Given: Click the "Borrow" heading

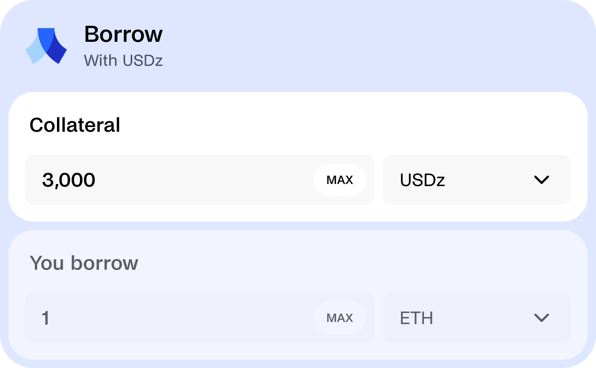Looking at the screenshot, I should click(x=123, y=34).
